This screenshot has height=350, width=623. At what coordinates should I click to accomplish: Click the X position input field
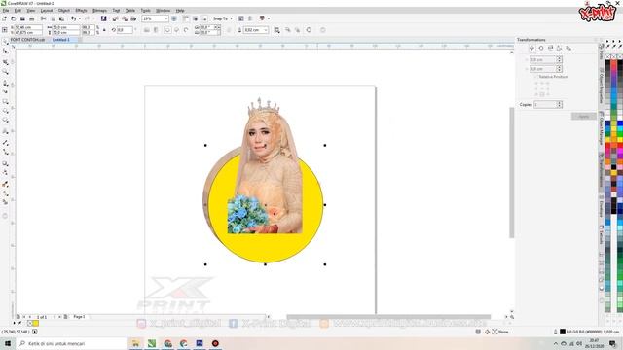28,27
